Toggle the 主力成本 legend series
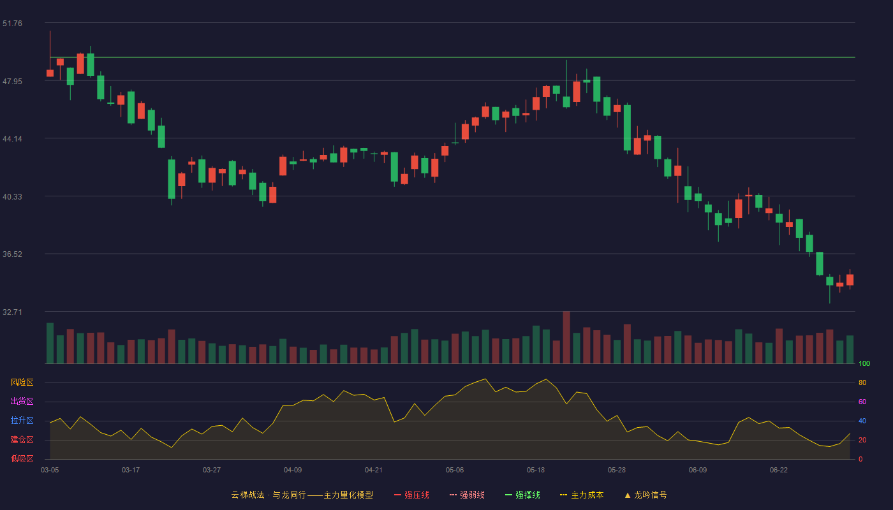Screen dimensions: 893x510 (582, 495)
